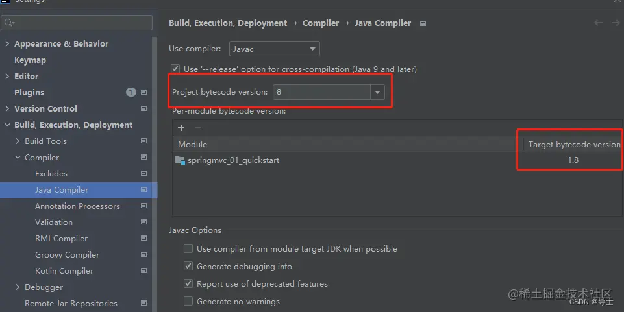Open the Project bytecode version dropdown arrow

pyautogui.click(x=377, y=92)
